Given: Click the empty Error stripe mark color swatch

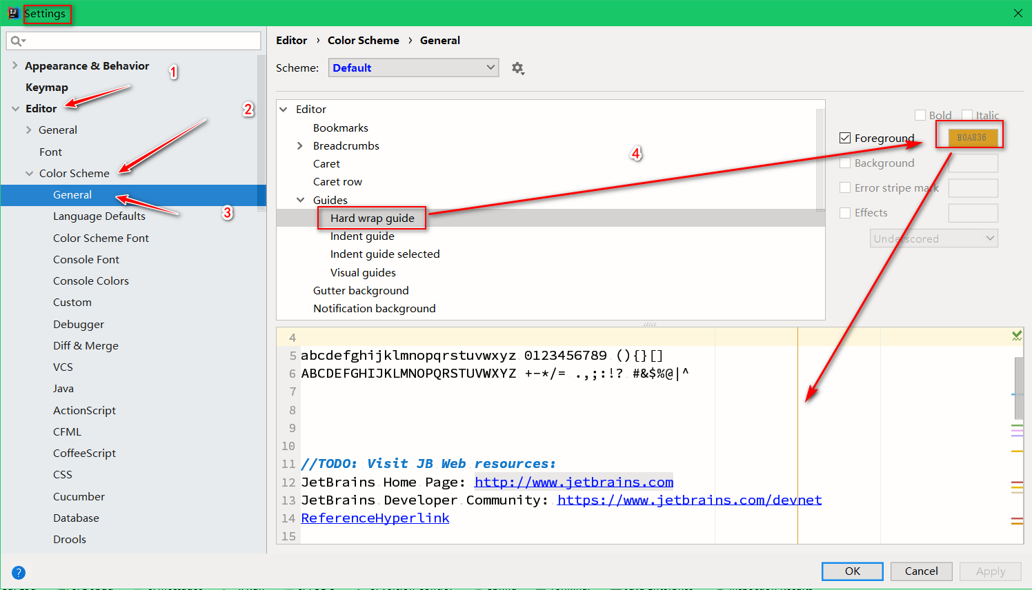Looking at the screenshot, I should click(973, 187).
